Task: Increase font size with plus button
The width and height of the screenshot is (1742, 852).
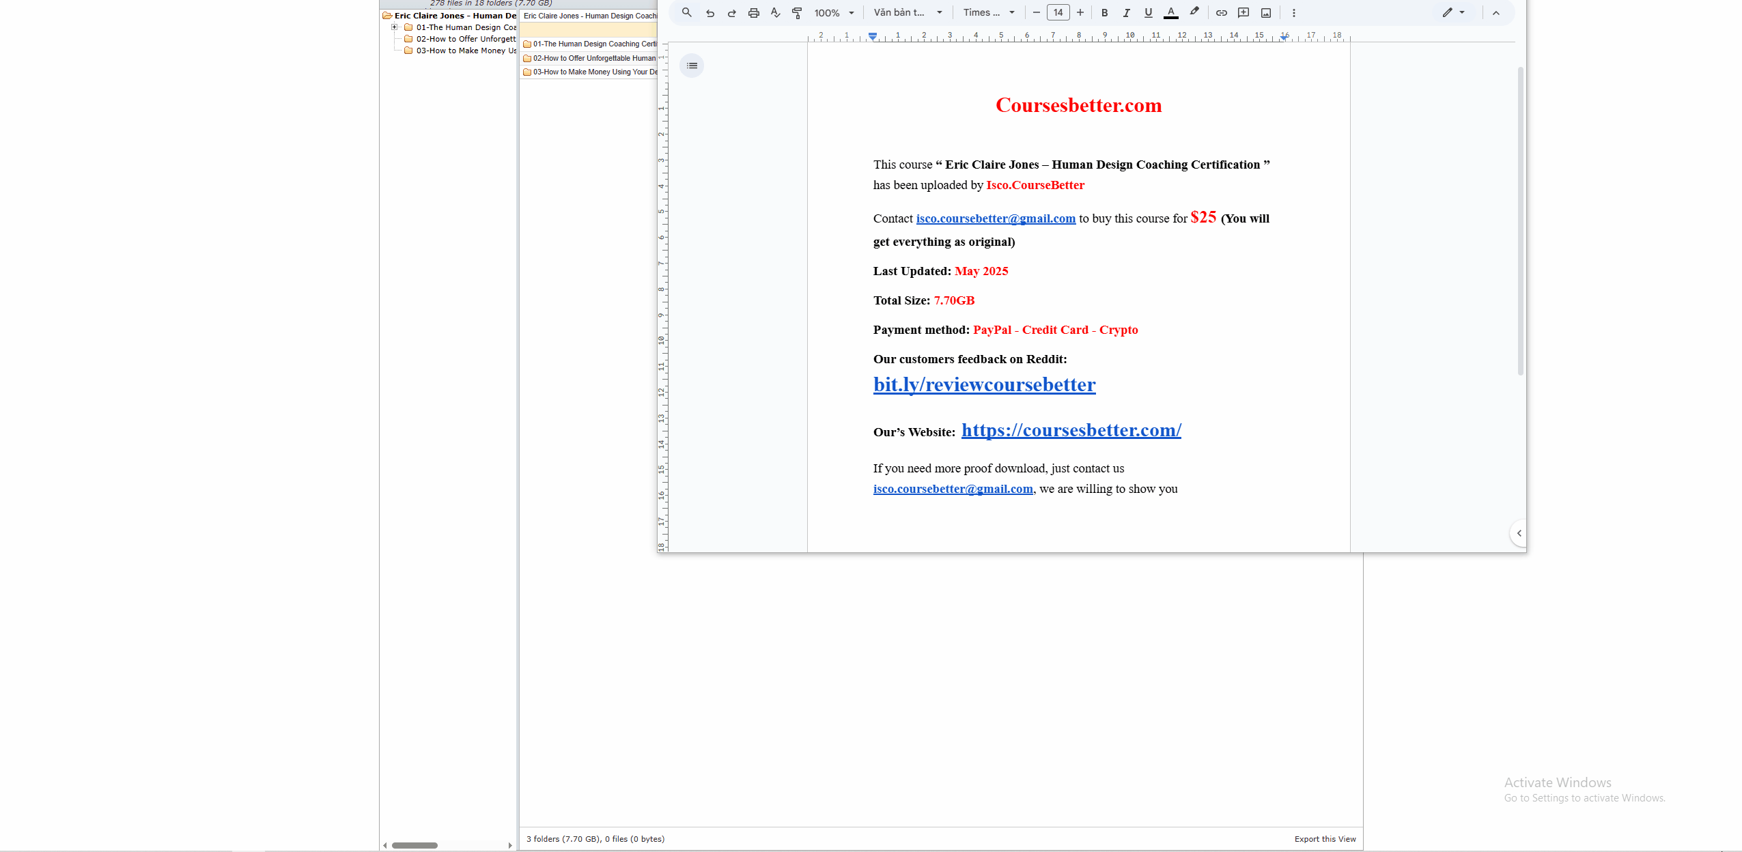Action: tap(1080, 12)
